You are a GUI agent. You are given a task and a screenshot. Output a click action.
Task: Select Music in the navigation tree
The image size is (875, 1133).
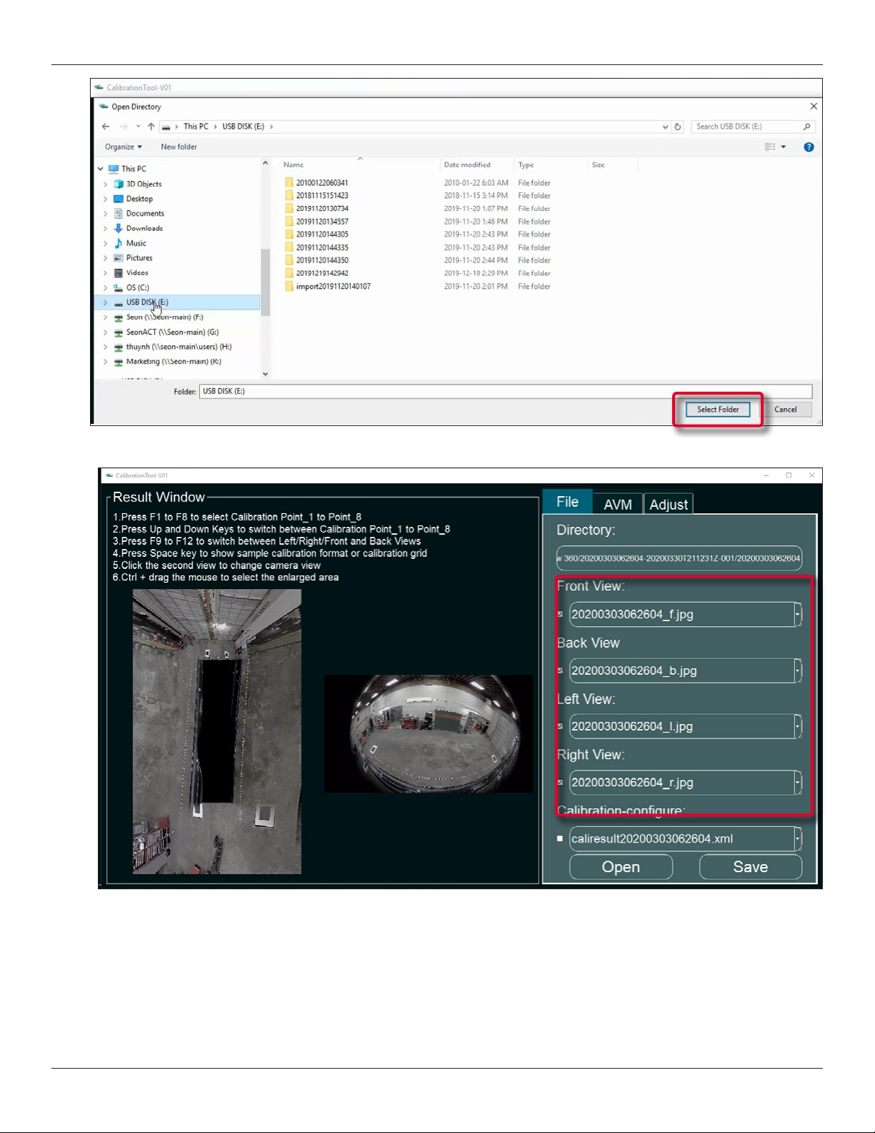tap(136, 243)
